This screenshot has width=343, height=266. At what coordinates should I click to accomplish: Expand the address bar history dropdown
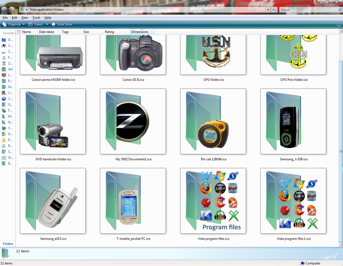click(x=268, y=10)
